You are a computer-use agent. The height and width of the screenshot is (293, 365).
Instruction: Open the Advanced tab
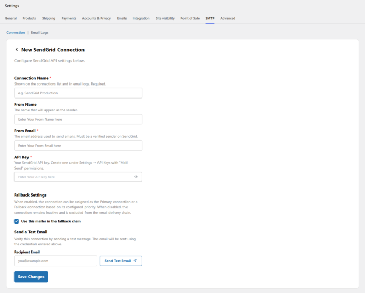[x=228, y=18]
